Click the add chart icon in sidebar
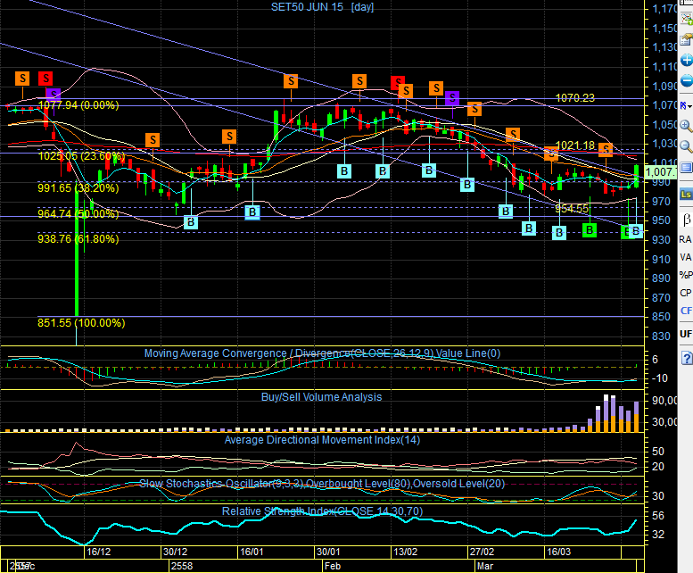Screen dimensions: 693x573 pyautogui.click(x=687, y=18)
